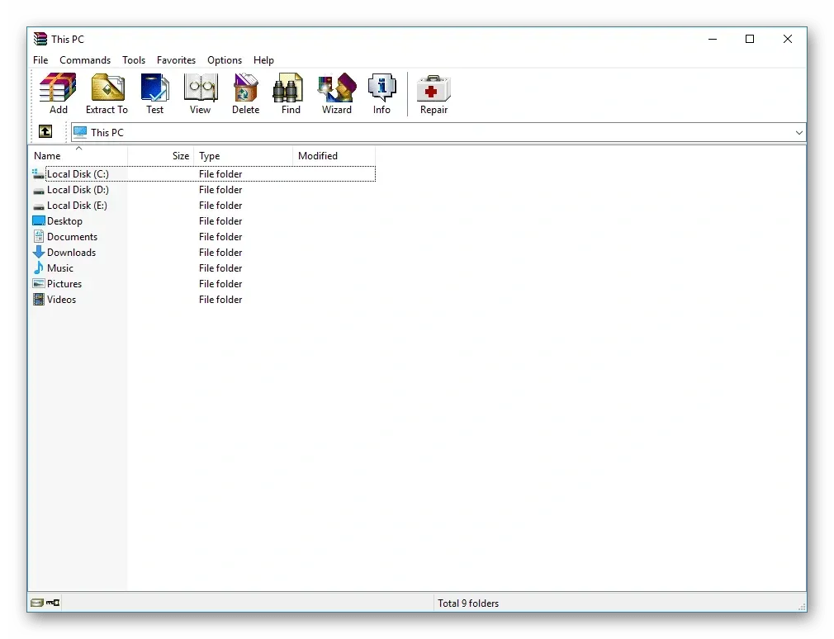Click 'File folder' type in Videos row
Image resolution: width=834 pixels, height=639 pixels.
(x=220, y=300)
